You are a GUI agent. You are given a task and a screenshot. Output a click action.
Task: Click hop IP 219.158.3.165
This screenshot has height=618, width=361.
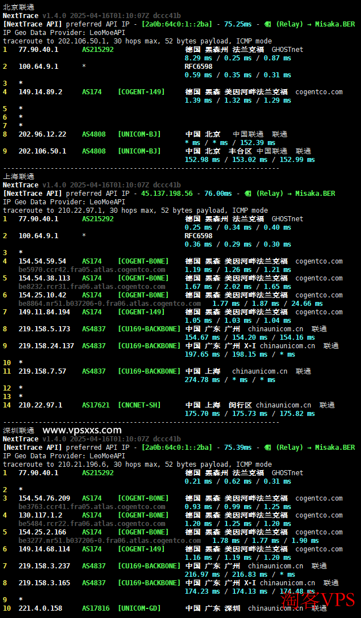pyautogui.click(x=44, y=583)
